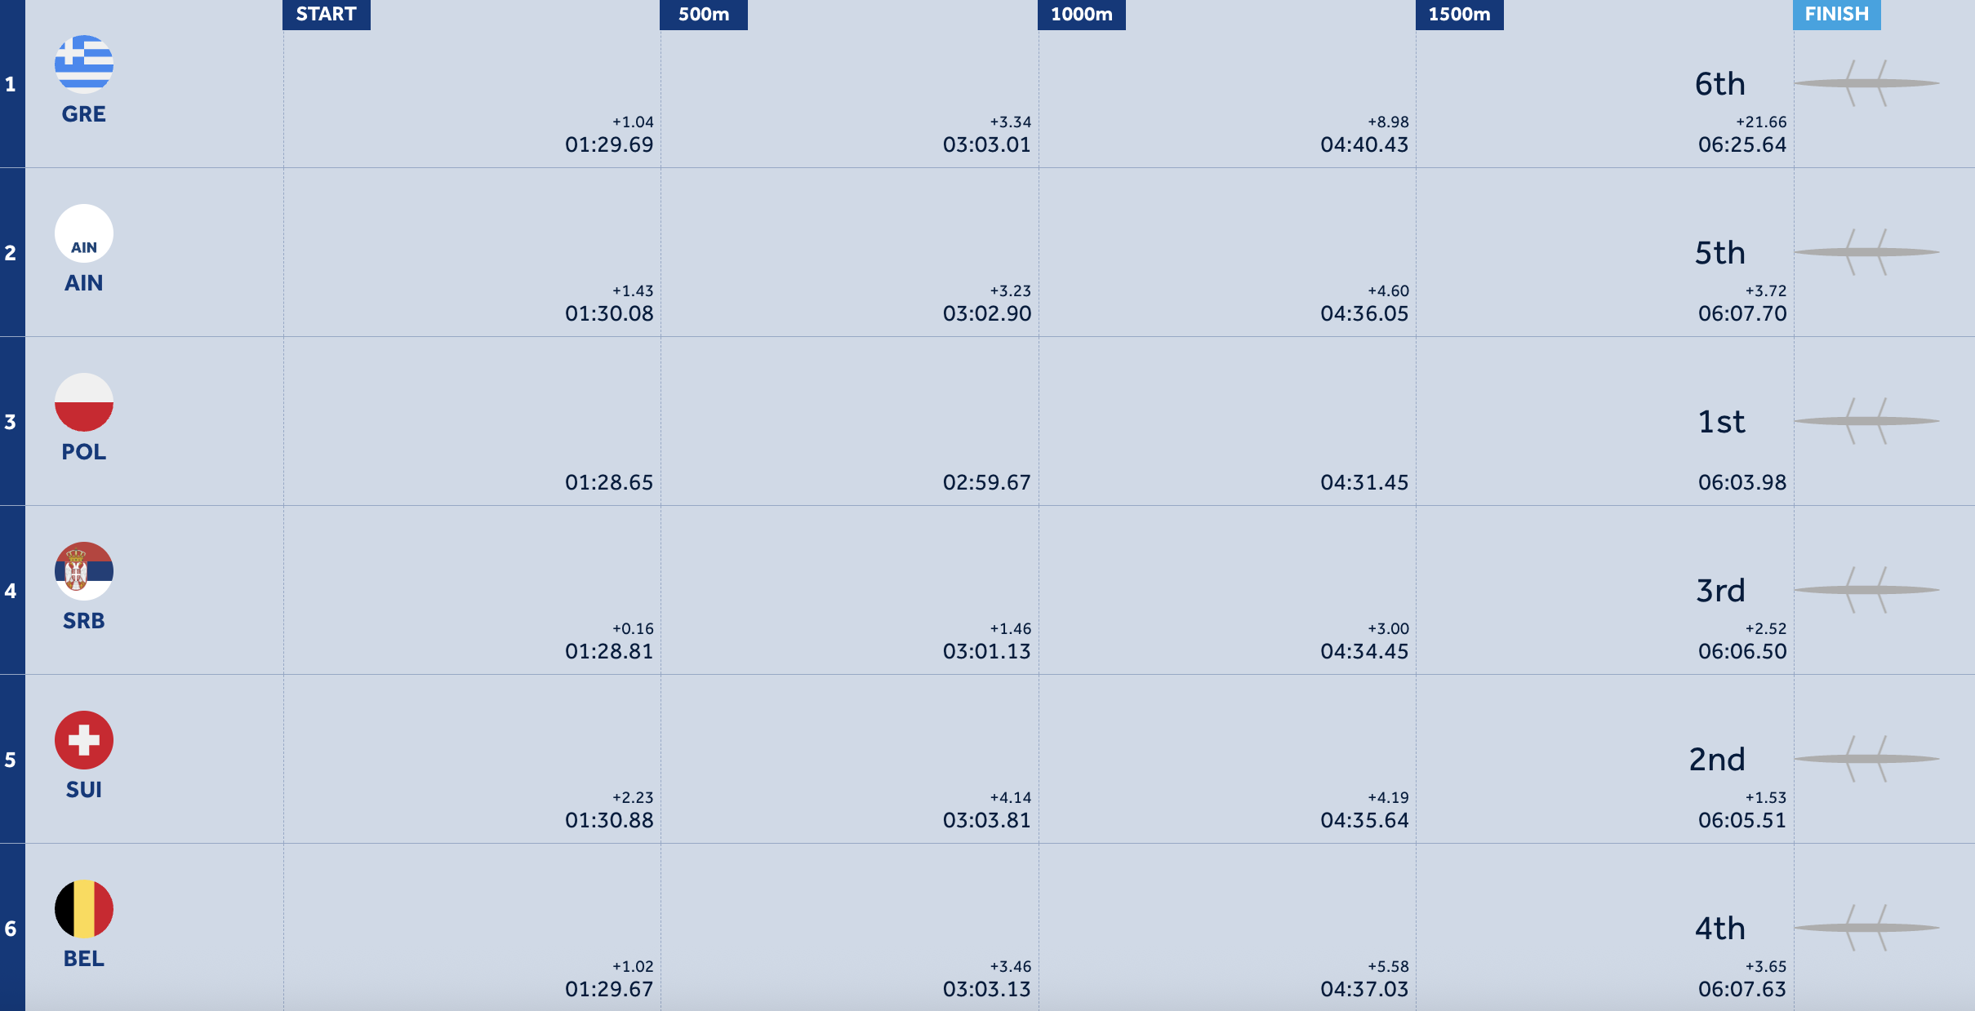Select the Poland flag icon
The height and width of the screenshot is (1011, 1975).
tap(84, 402)
